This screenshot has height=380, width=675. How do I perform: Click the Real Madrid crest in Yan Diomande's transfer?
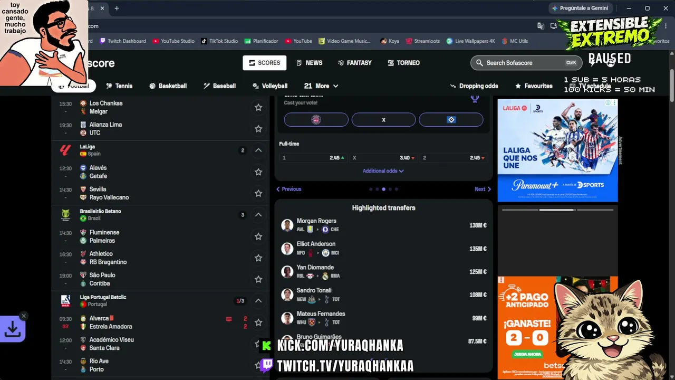tap(325, 276)
